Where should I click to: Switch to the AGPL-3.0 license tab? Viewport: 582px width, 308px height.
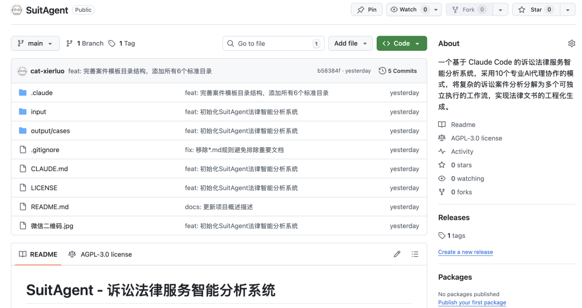pos(100,255)
